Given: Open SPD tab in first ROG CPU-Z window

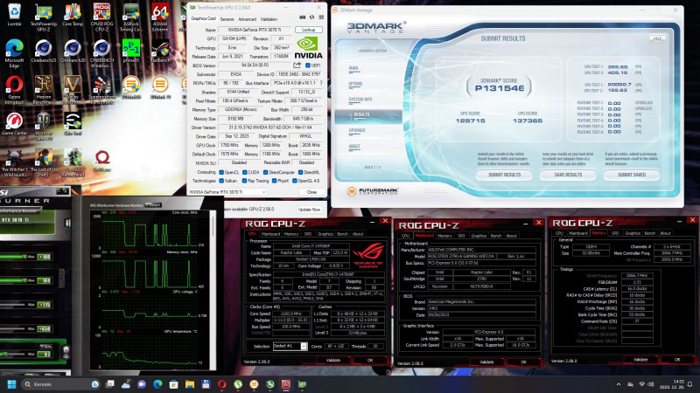Looking at the screenshot, I should click(x=308, y=234).
